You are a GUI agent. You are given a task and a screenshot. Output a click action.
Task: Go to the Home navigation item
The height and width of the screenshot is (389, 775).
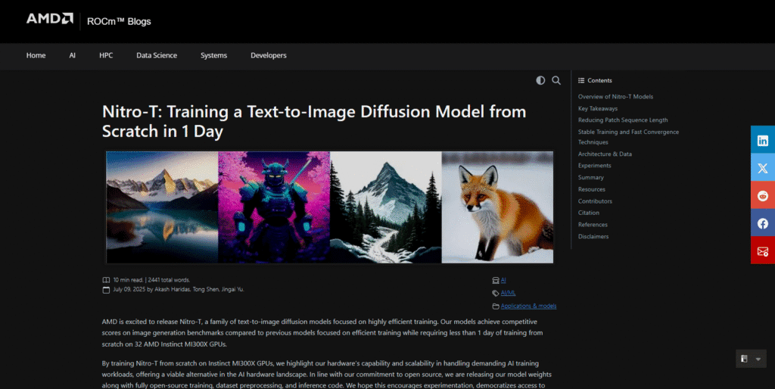click(x=36, y=55)
